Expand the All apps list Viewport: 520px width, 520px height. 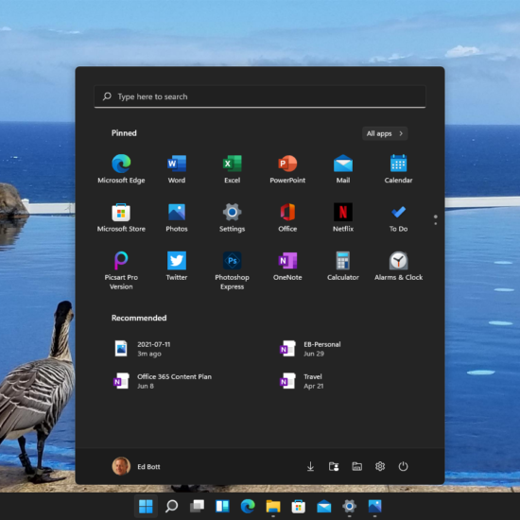pyautogui.click(x=385, y=133)
